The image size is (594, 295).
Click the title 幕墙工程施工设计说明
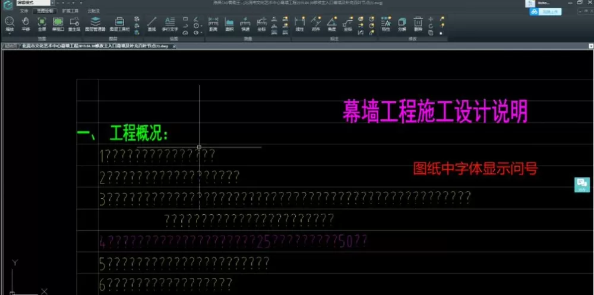tap(435, 112)
